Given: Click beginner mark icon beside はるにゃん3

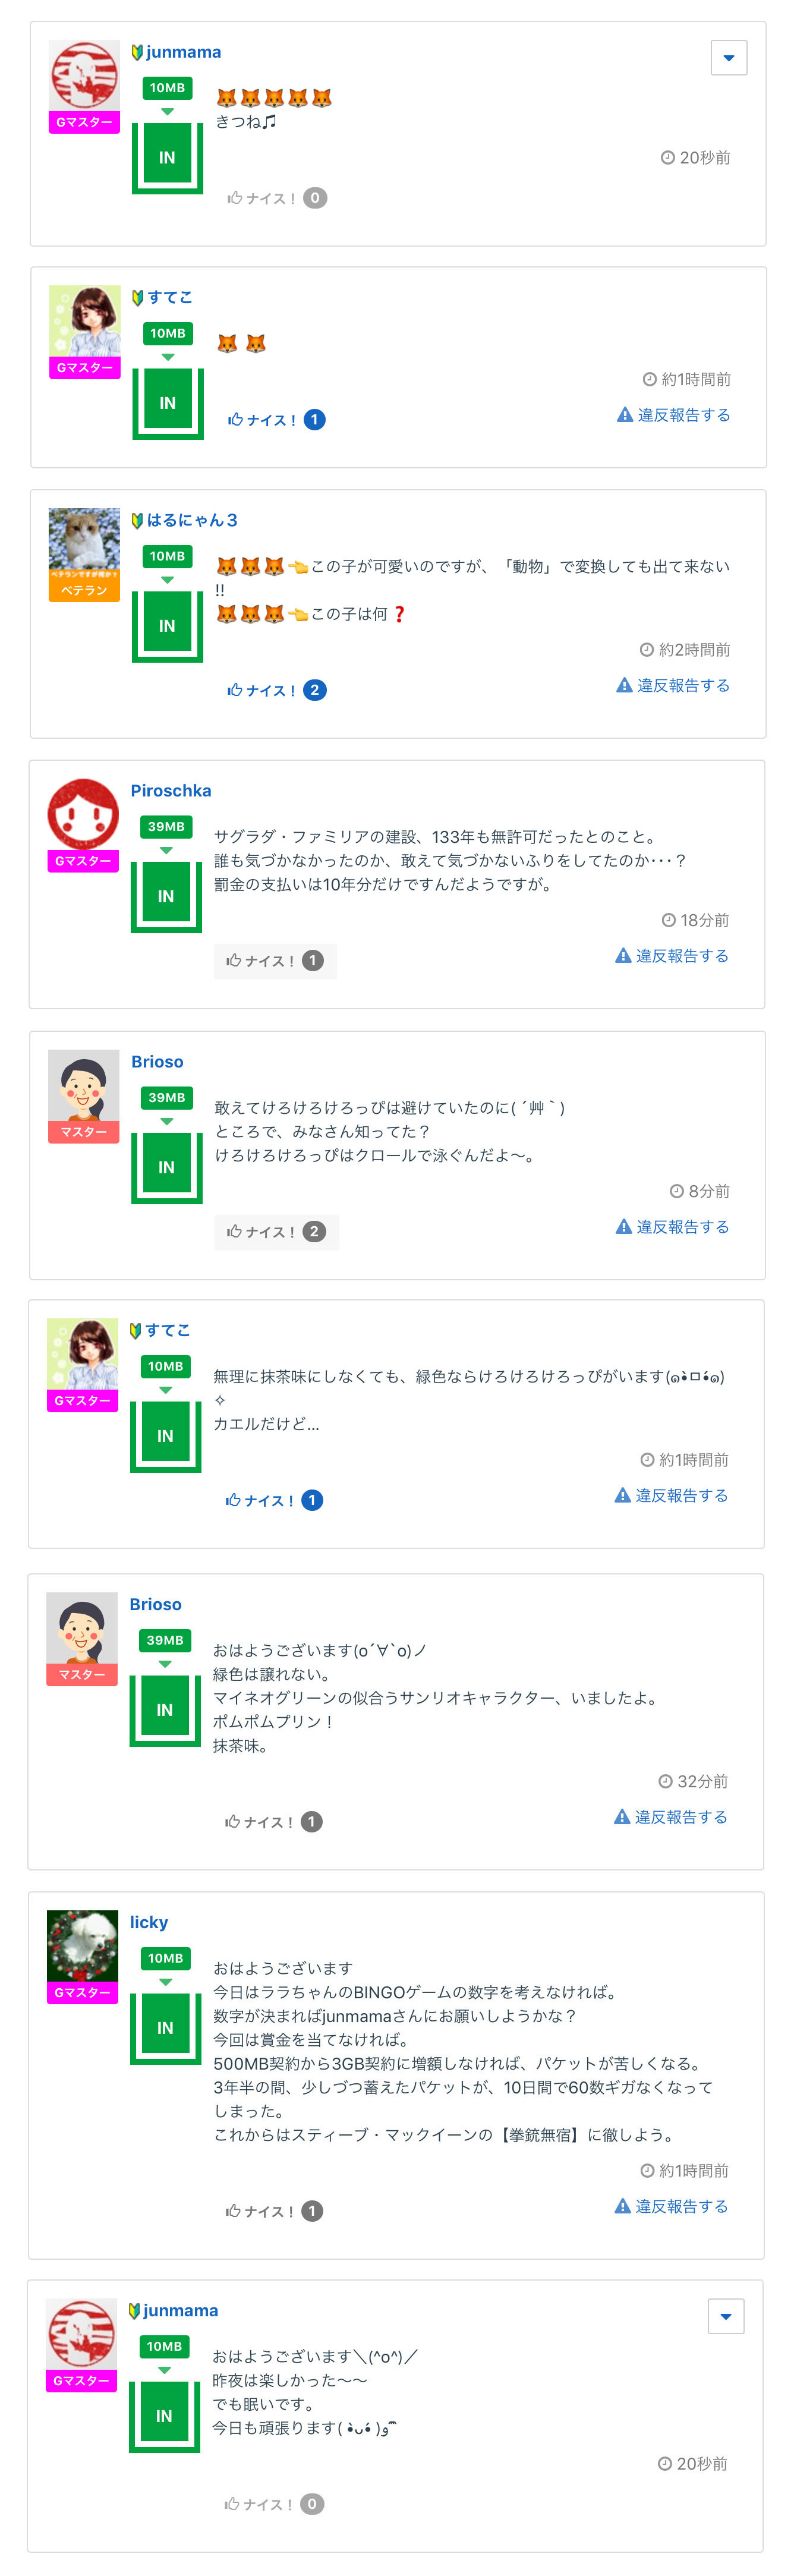Looking at the screenshot, I should click(138, 521).
